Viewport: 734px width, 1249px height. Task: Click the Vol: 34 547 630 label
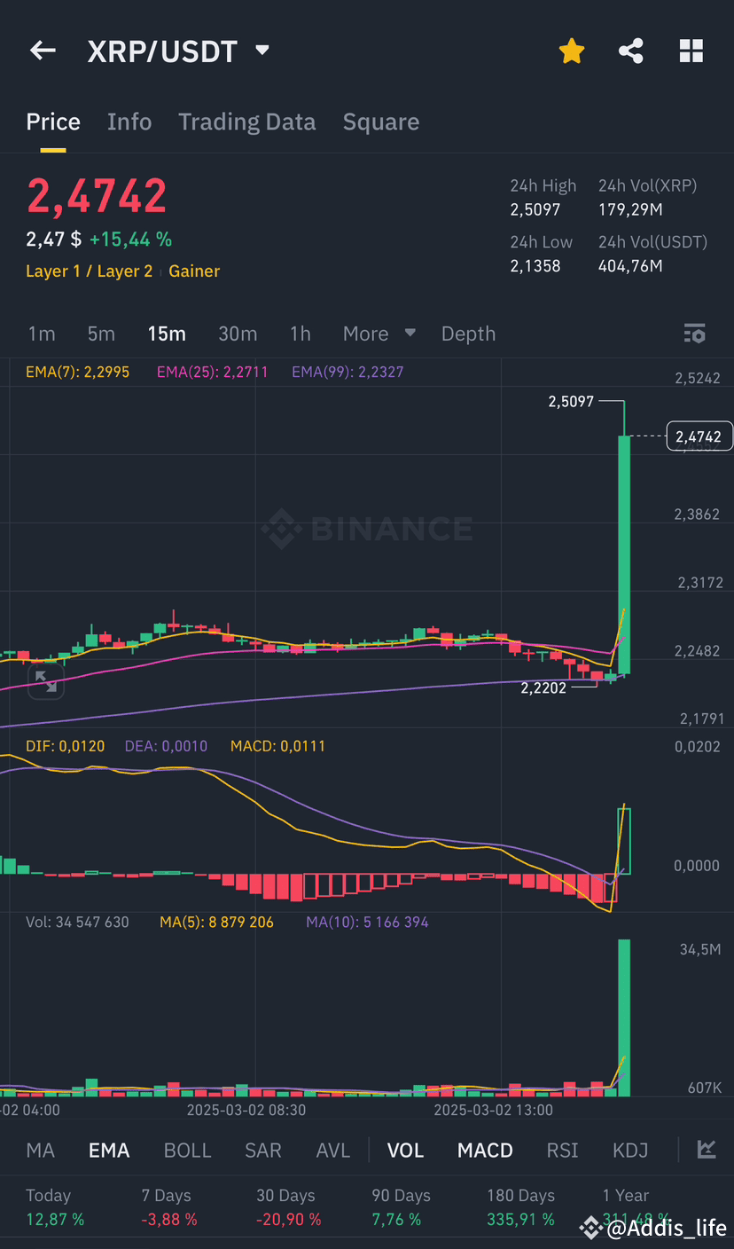point(77,922)
